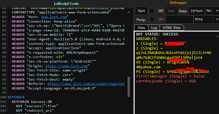Open the www.lyst.com Host link
This screenshot has width=219, height=114.
point(54,17)
